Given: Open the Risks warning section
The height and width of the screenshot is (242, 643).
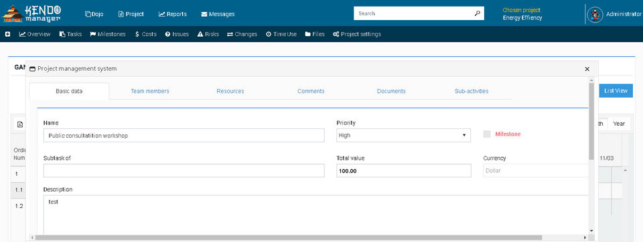Looking at the screenshot, I should 208,34.
